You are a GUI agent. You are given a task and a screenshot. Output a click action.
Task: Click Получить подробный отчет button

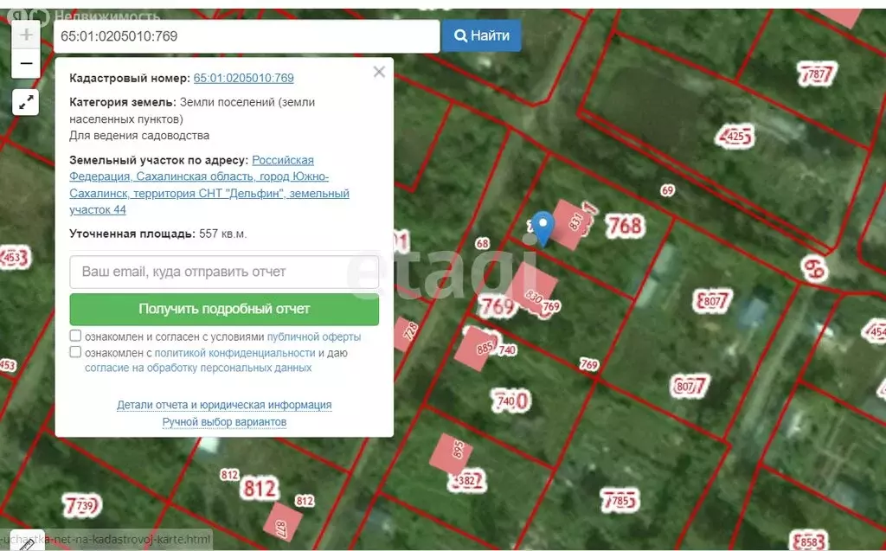(224, 309)
